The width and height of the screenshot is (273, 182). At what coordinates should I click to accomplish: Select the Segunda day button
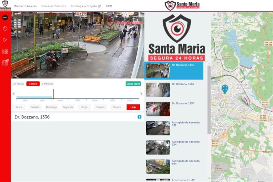click(68, 107)
